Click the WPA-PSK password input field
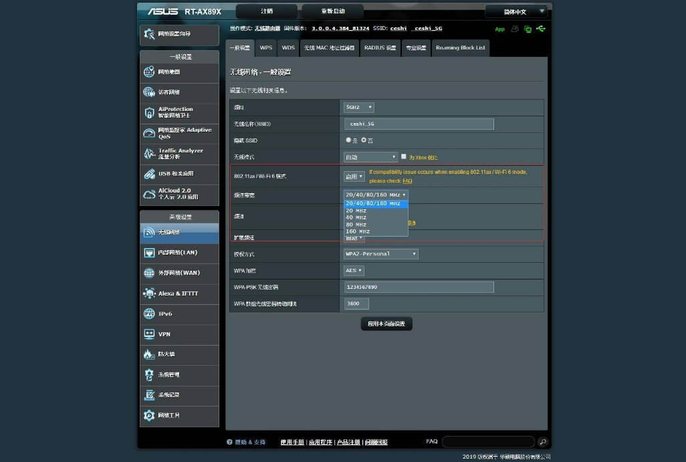Image resolution: width=686 pixels, height=462 pixels. click(419, 287)
